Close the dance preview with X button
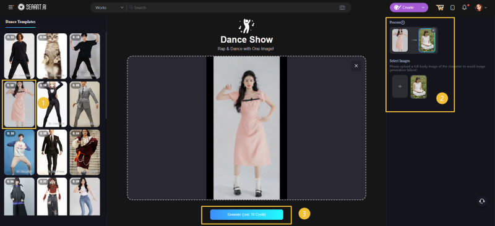Viewport: 495px width, 226px height. tap(356, 65)
